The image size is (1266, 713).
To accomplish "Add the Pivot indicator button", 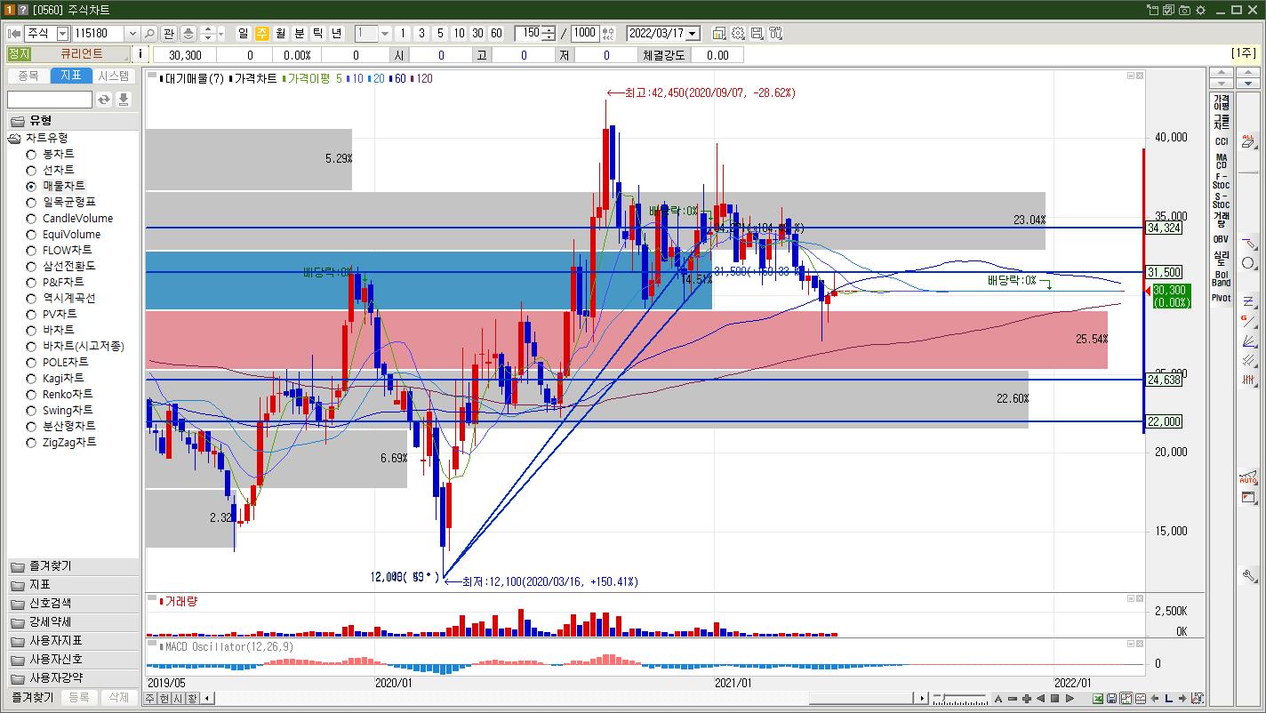I will pos(1222,299).
